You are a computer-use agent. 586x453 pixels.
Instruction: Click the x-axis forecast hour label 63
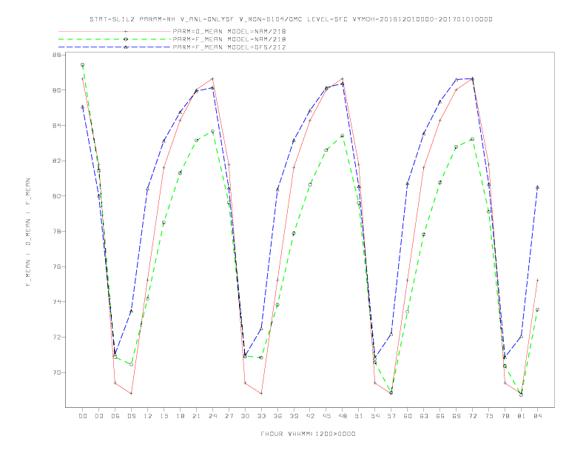point(424,416)
